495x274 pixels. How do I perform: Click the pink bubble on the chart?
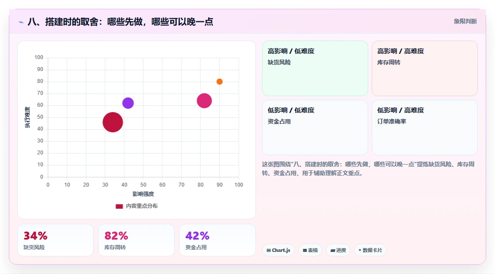[x=204, y=101]
